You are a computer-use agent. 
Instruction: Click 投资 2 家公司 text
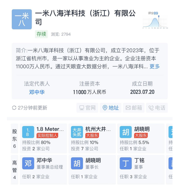tap(36, 149)
